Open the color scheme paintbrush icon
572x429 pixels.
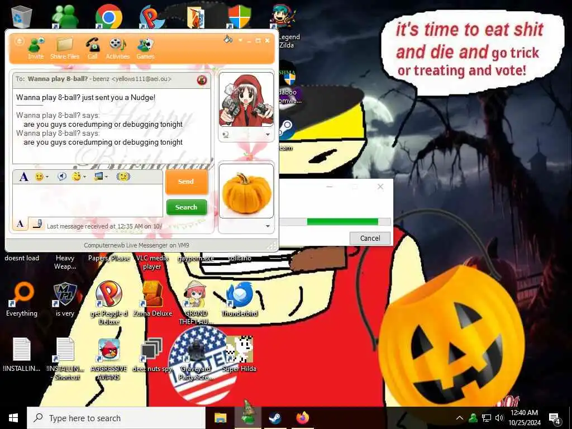[228, 39]
